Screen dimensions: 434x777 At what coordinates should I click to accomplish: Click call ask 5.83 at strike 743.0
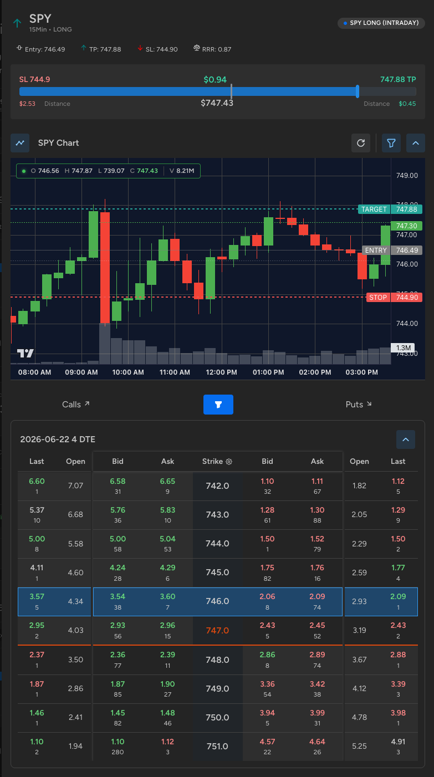click(167, 510)
